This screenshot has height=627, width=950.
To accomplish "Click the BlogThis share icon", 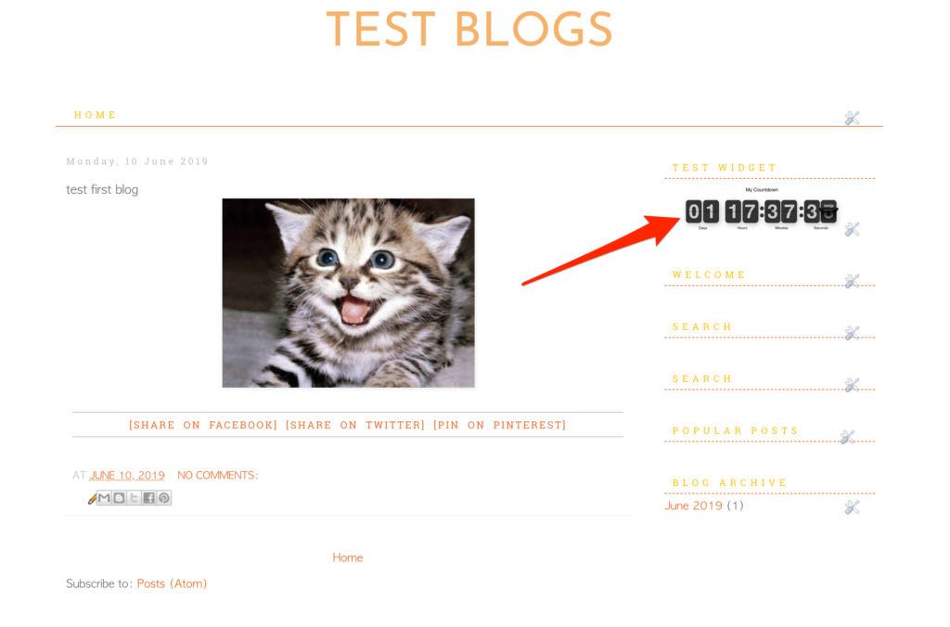I will [120, 498].
